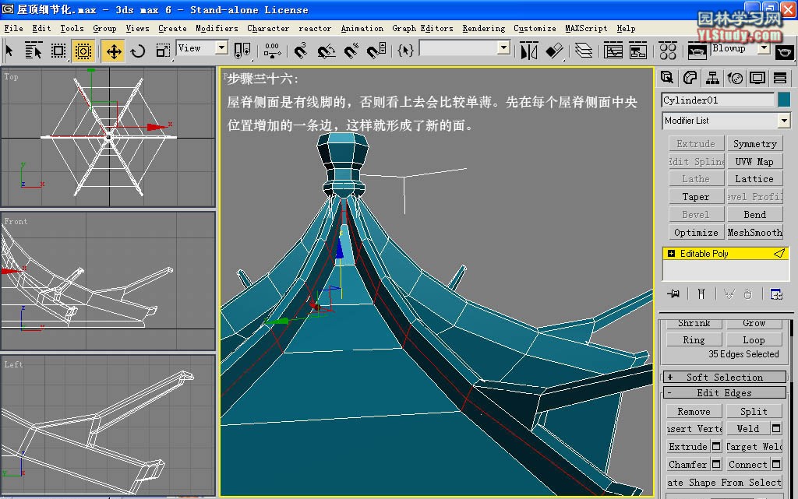
Task: Open the Curve Editor
Action: (x=613, y=51)
